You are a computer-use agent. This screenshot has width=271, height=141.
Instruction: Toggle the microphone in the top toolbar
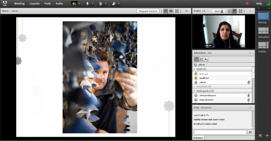(87, 4)
